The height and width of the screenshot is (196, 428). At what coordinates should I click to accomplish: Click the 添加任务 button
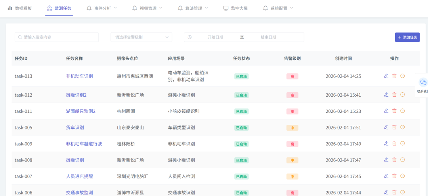[x=407, y=37]
